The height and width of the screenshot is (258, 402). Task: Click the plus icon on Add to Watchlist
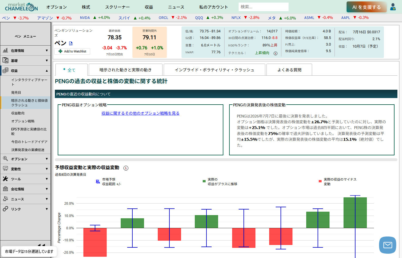[60, 51]
